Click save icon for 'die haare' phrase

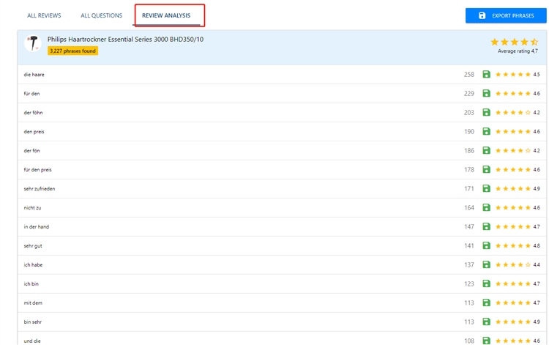[x=486, y=75]
